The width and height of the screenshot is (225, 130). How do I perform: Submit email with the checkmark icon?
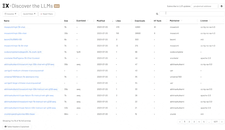(x=222, y=6)
